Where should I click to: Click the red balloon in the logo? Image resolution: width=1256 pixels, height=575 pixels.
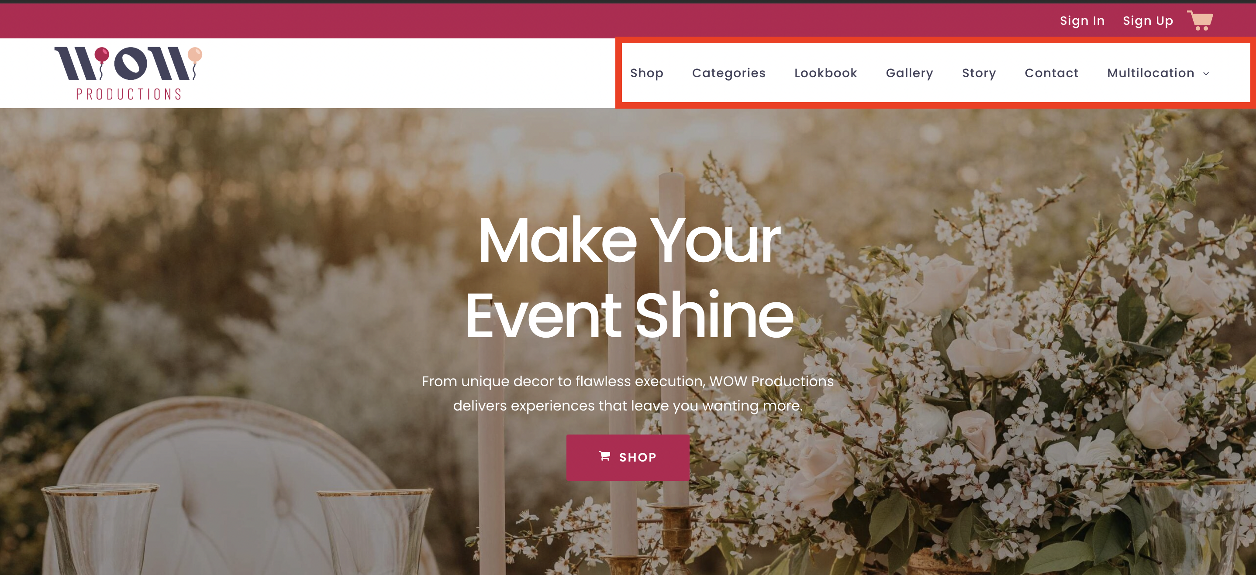101,55
